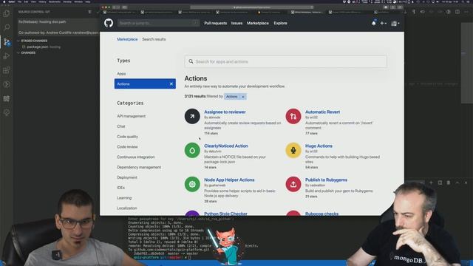
Task: Click the Publish to Rubygems upload icon
Action: tap(293, 184)
